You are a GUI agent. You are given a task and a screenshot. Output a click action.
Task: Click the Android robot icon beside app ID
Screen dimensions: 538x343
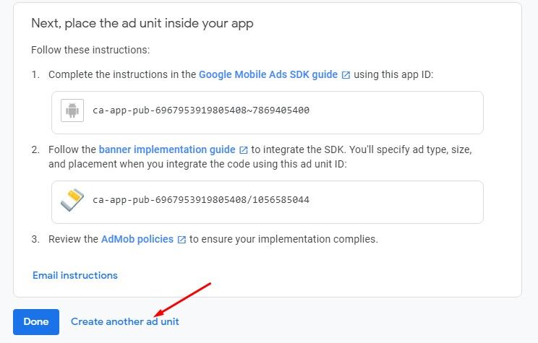coord(72,110)
